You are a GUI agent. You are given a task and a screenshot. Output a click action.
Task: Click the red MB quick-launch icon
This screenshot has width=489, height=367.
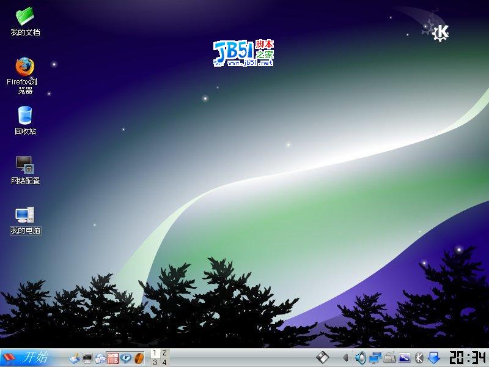[113, 358]
